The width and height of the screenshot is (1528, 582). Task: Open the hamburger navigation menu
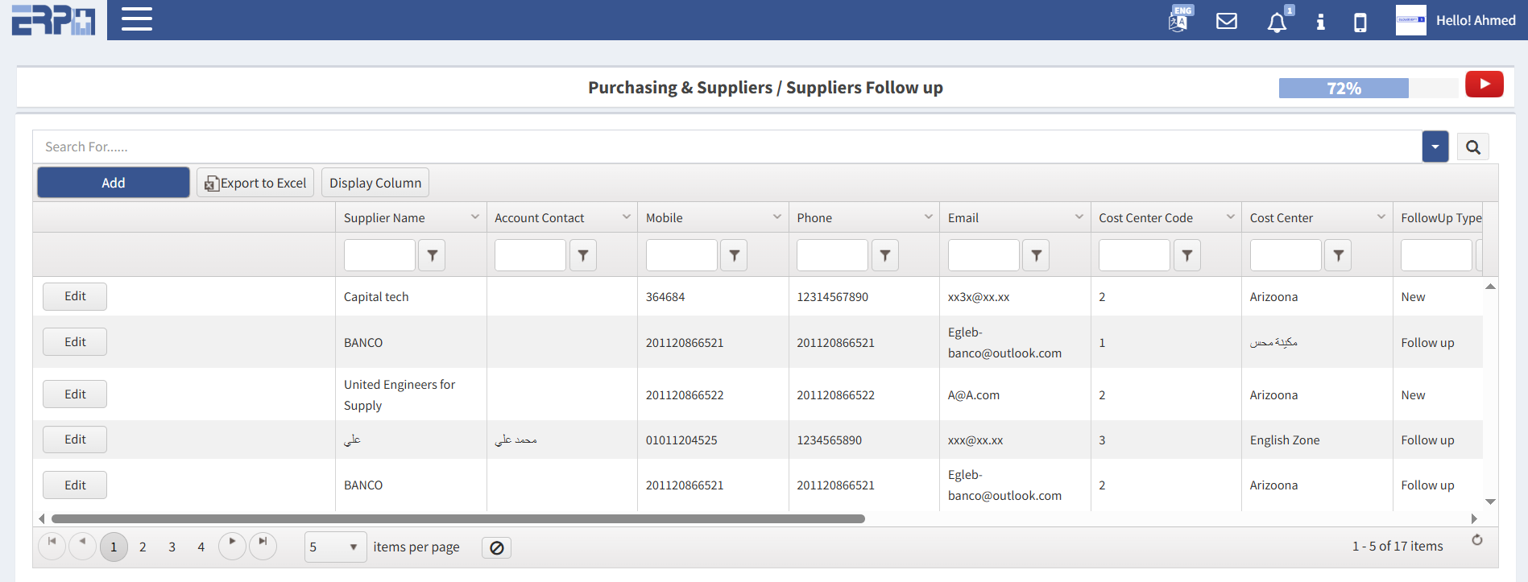[x=137, y=19]
